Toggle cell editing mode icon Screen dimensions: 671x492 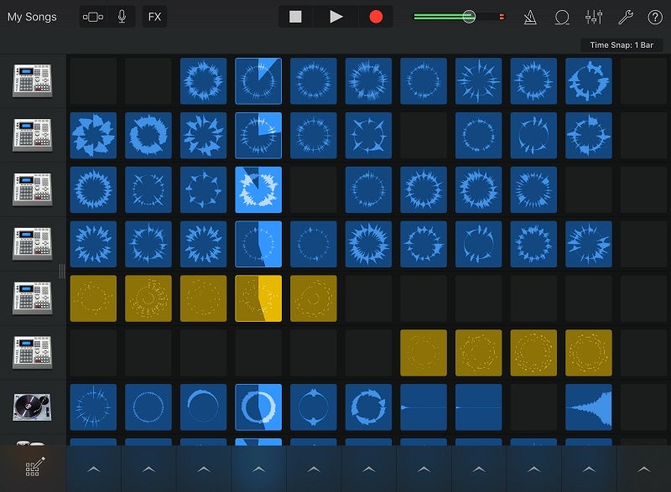pyautogui.click(x=34, y=467)
